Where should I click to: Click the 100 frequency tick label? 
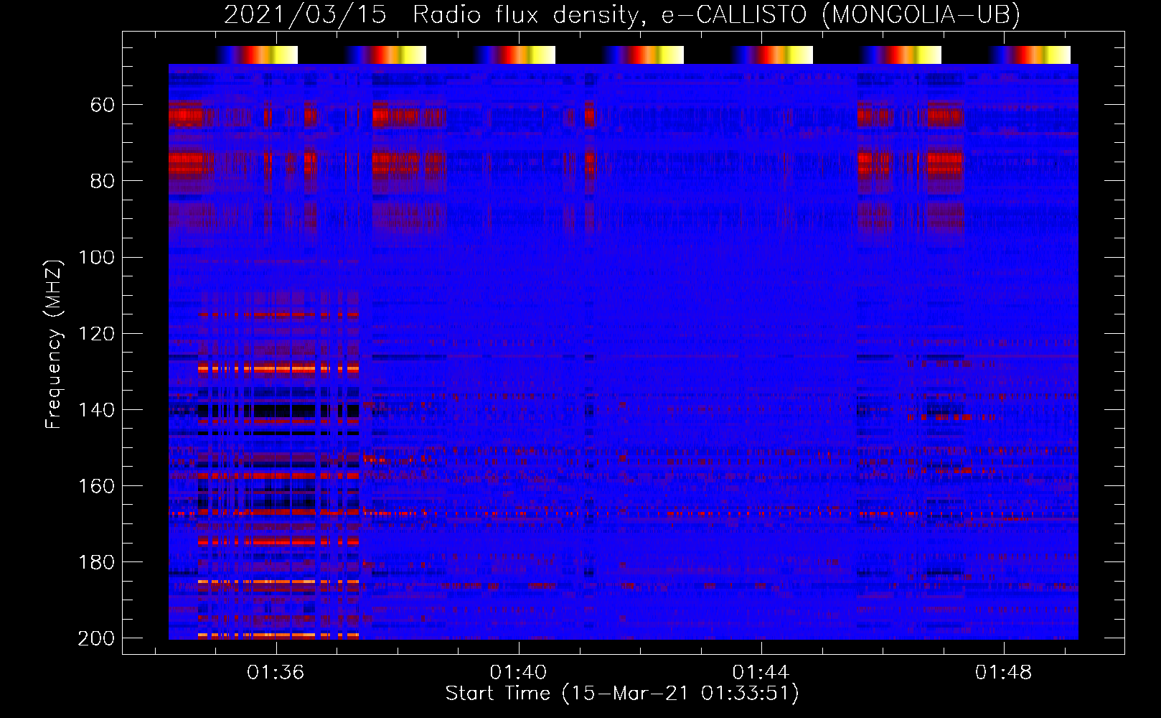click(96, 258)
